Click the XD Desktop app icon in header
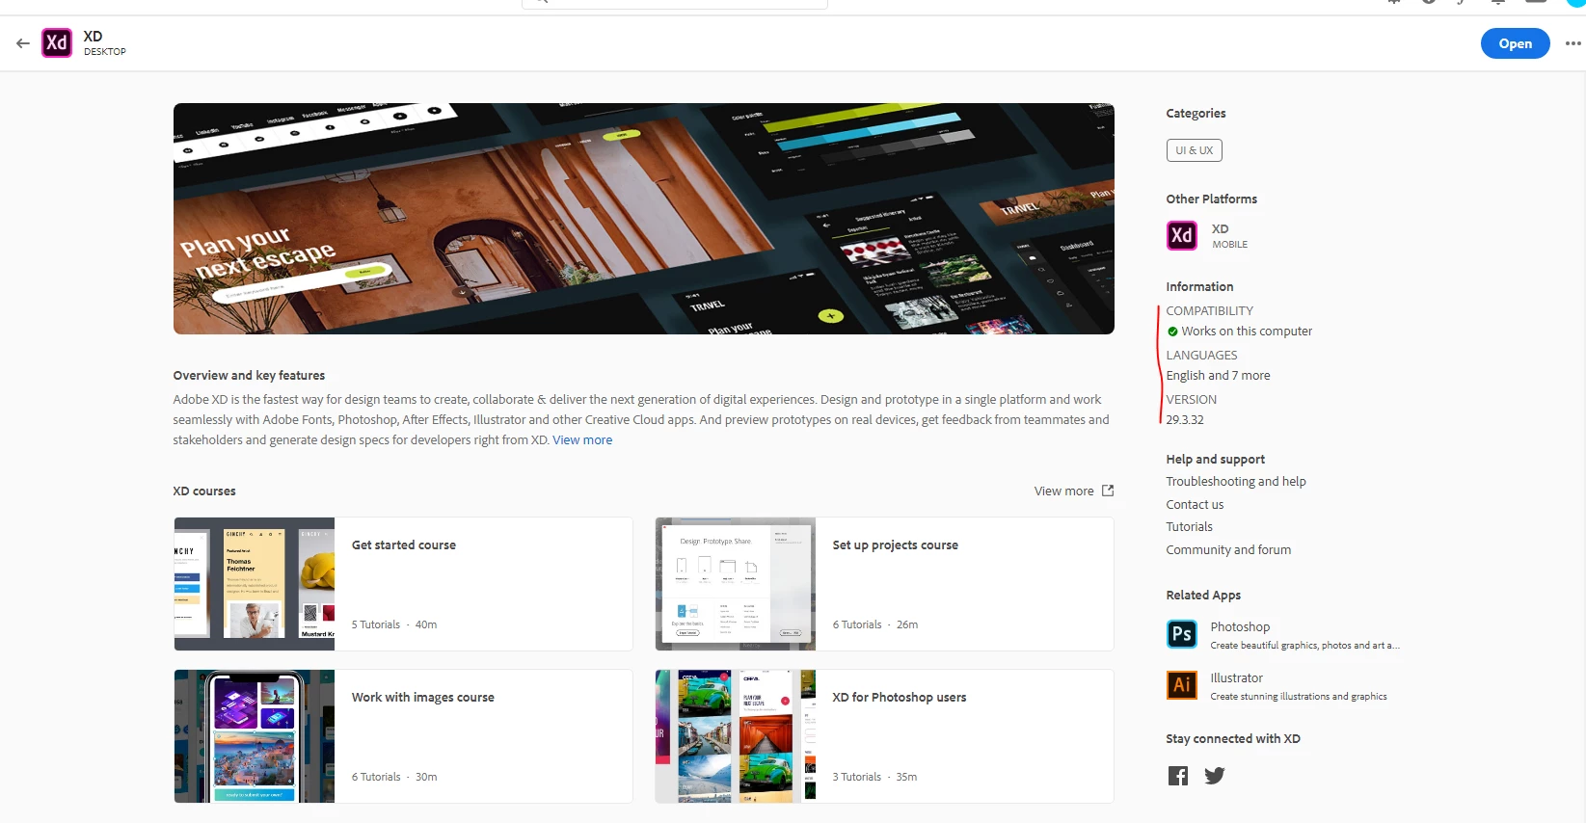 tap(57, 42)
